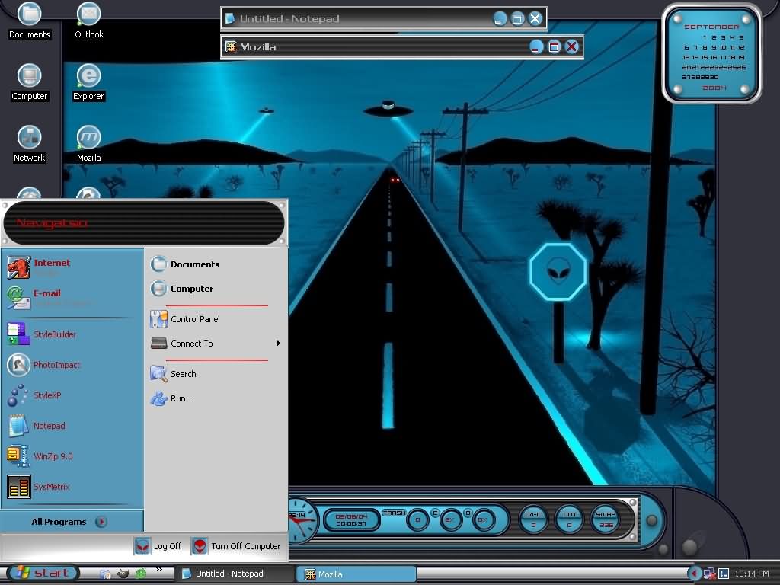The width and height of the screenshot is (780, 585).
Task: Click the O/I-IN network gauge
Action: [533, 519]
